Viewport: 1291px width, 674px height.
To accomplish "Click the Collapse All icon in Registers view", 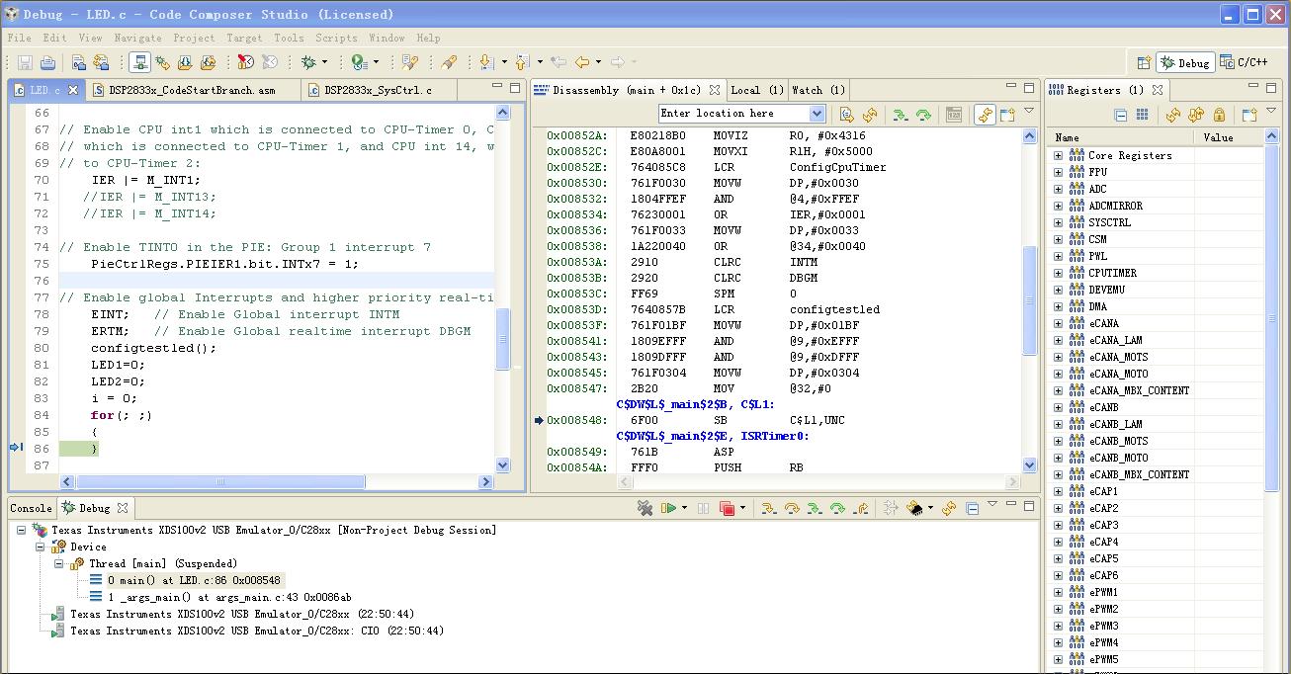I will point(1120,115).
